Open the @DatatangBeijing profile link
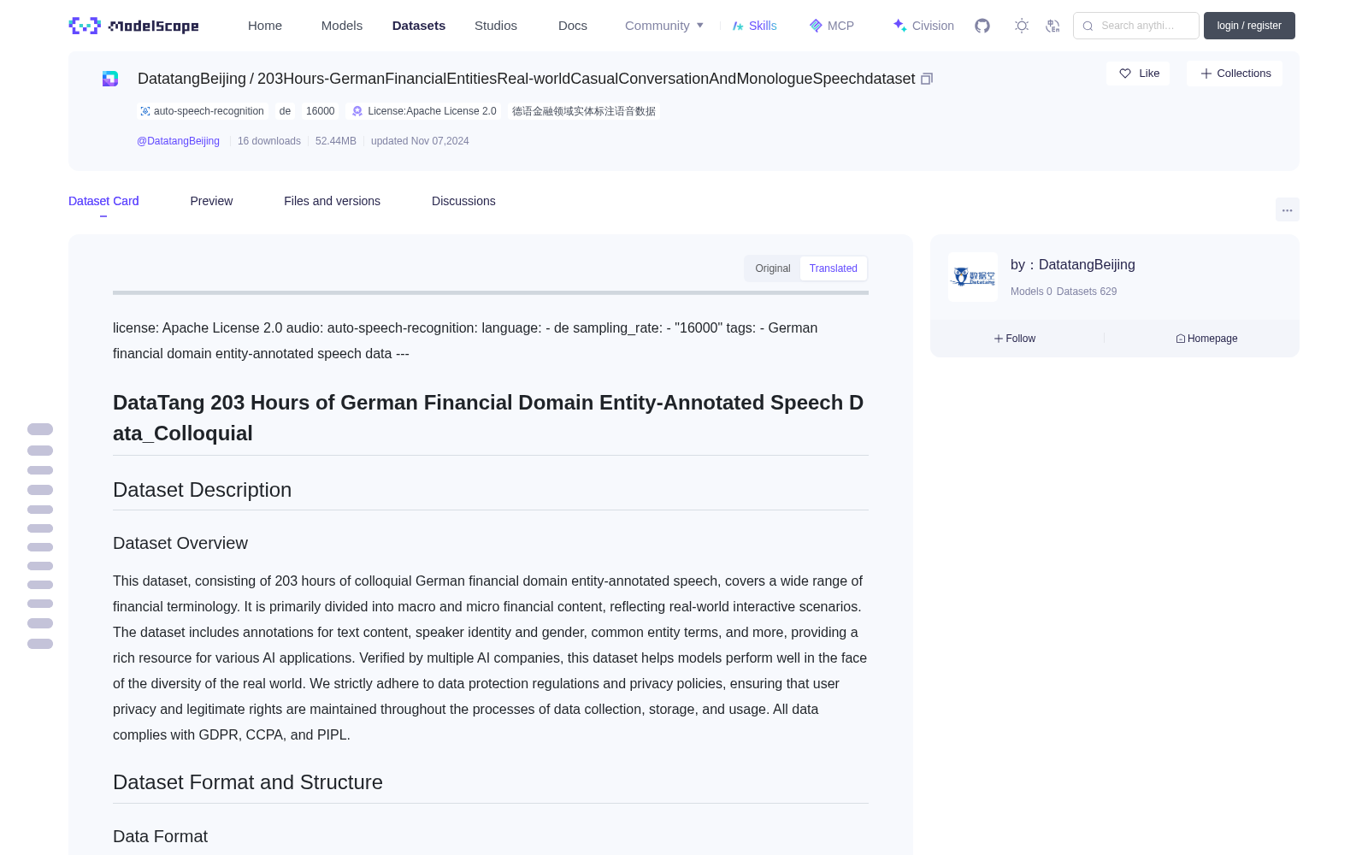 [178, 141]
